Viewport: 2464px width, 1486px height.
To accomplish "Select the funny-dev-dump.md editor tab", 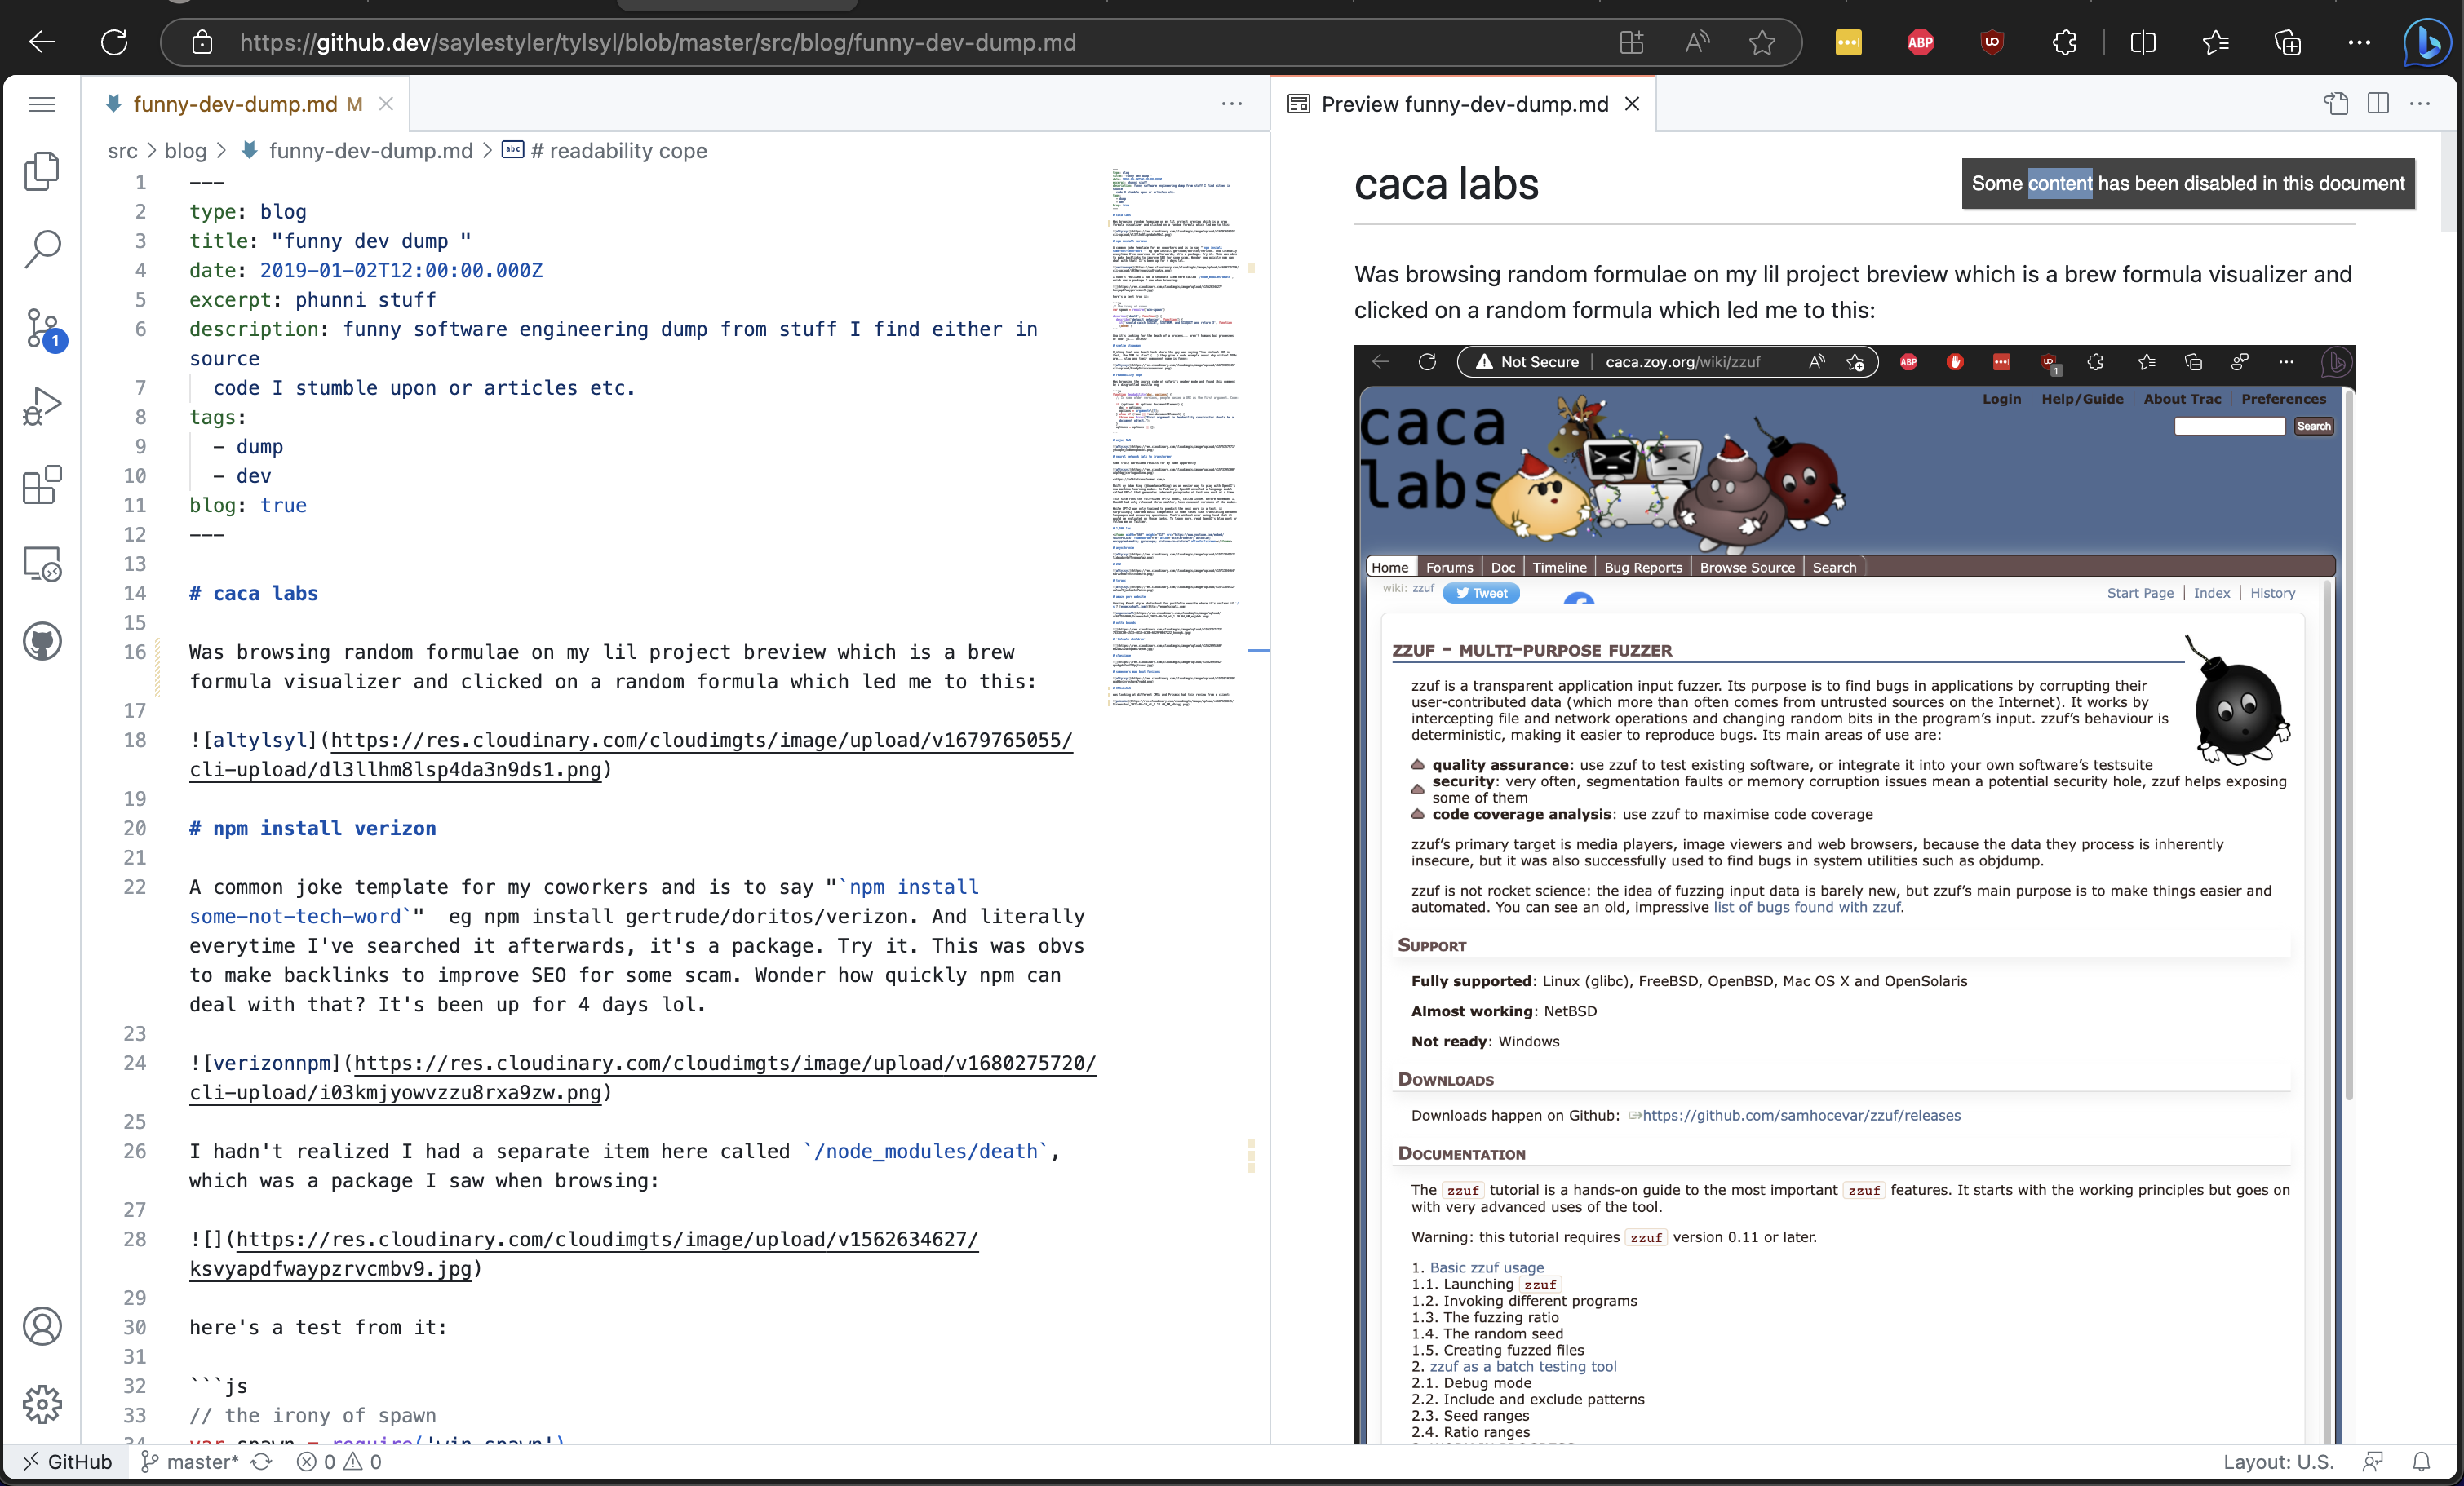I will (246, 104).
